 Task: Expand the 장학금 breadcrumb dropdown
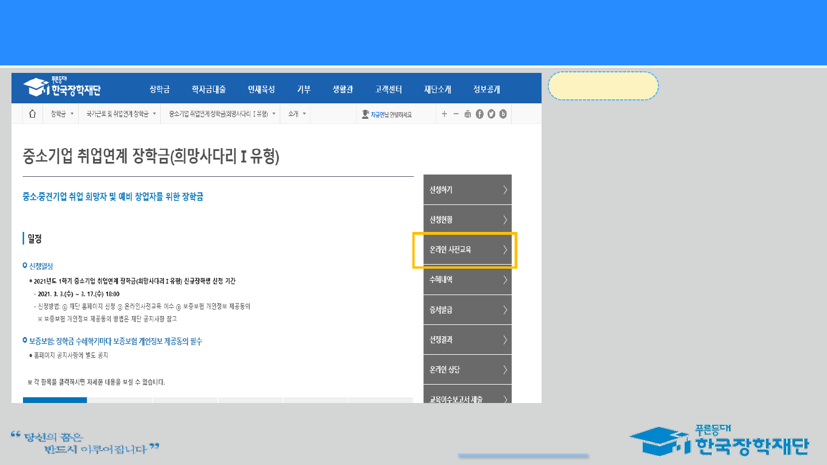[x=62, y=114]
